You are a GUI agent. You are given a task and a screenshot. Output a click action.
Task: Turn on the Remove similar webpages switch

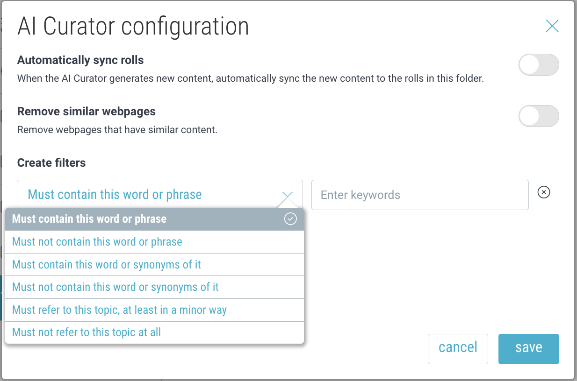tap(539, 116)
